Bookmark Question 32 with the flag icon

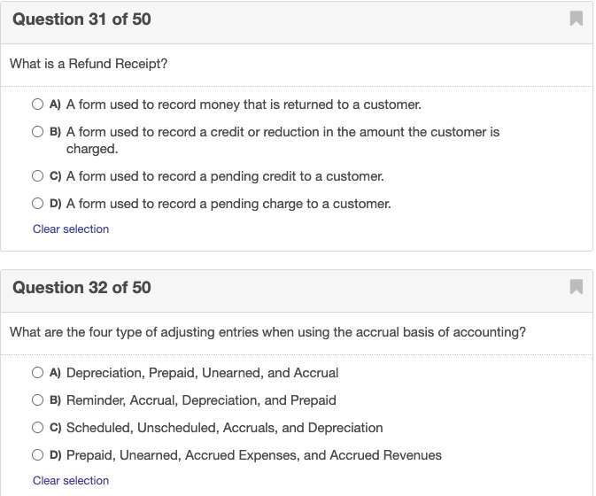576,287
